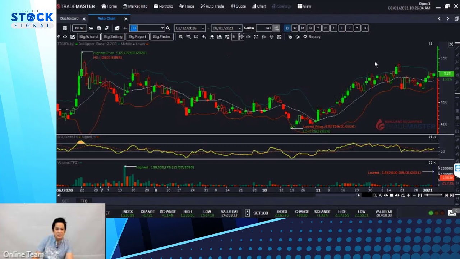Click the index stepper beside SET100
Image resolution: width=460 pixels, height=259 pixels.
click(247, 213)
